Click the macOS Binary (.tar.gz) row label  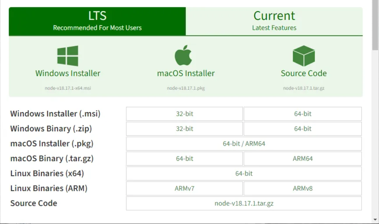(52, 159)
